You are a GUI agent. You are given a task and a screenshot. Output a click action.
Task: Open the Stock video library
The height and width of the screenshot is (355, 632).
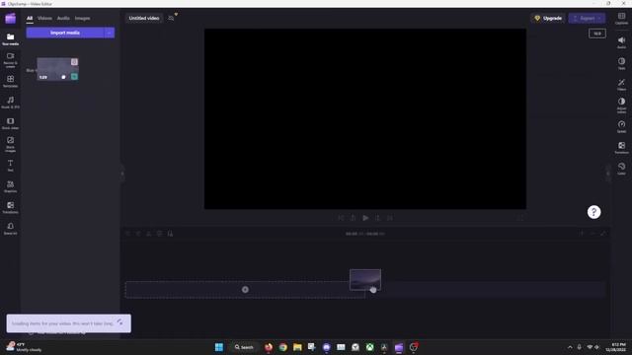(11, 123)
